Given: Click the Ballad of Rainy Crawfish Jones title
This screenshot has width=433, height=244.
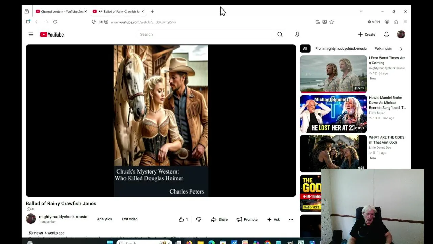Looking at the screenshot, I should tap(61, 203).
